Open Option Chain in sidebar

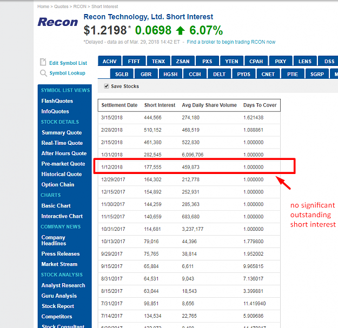pos(58,185)
